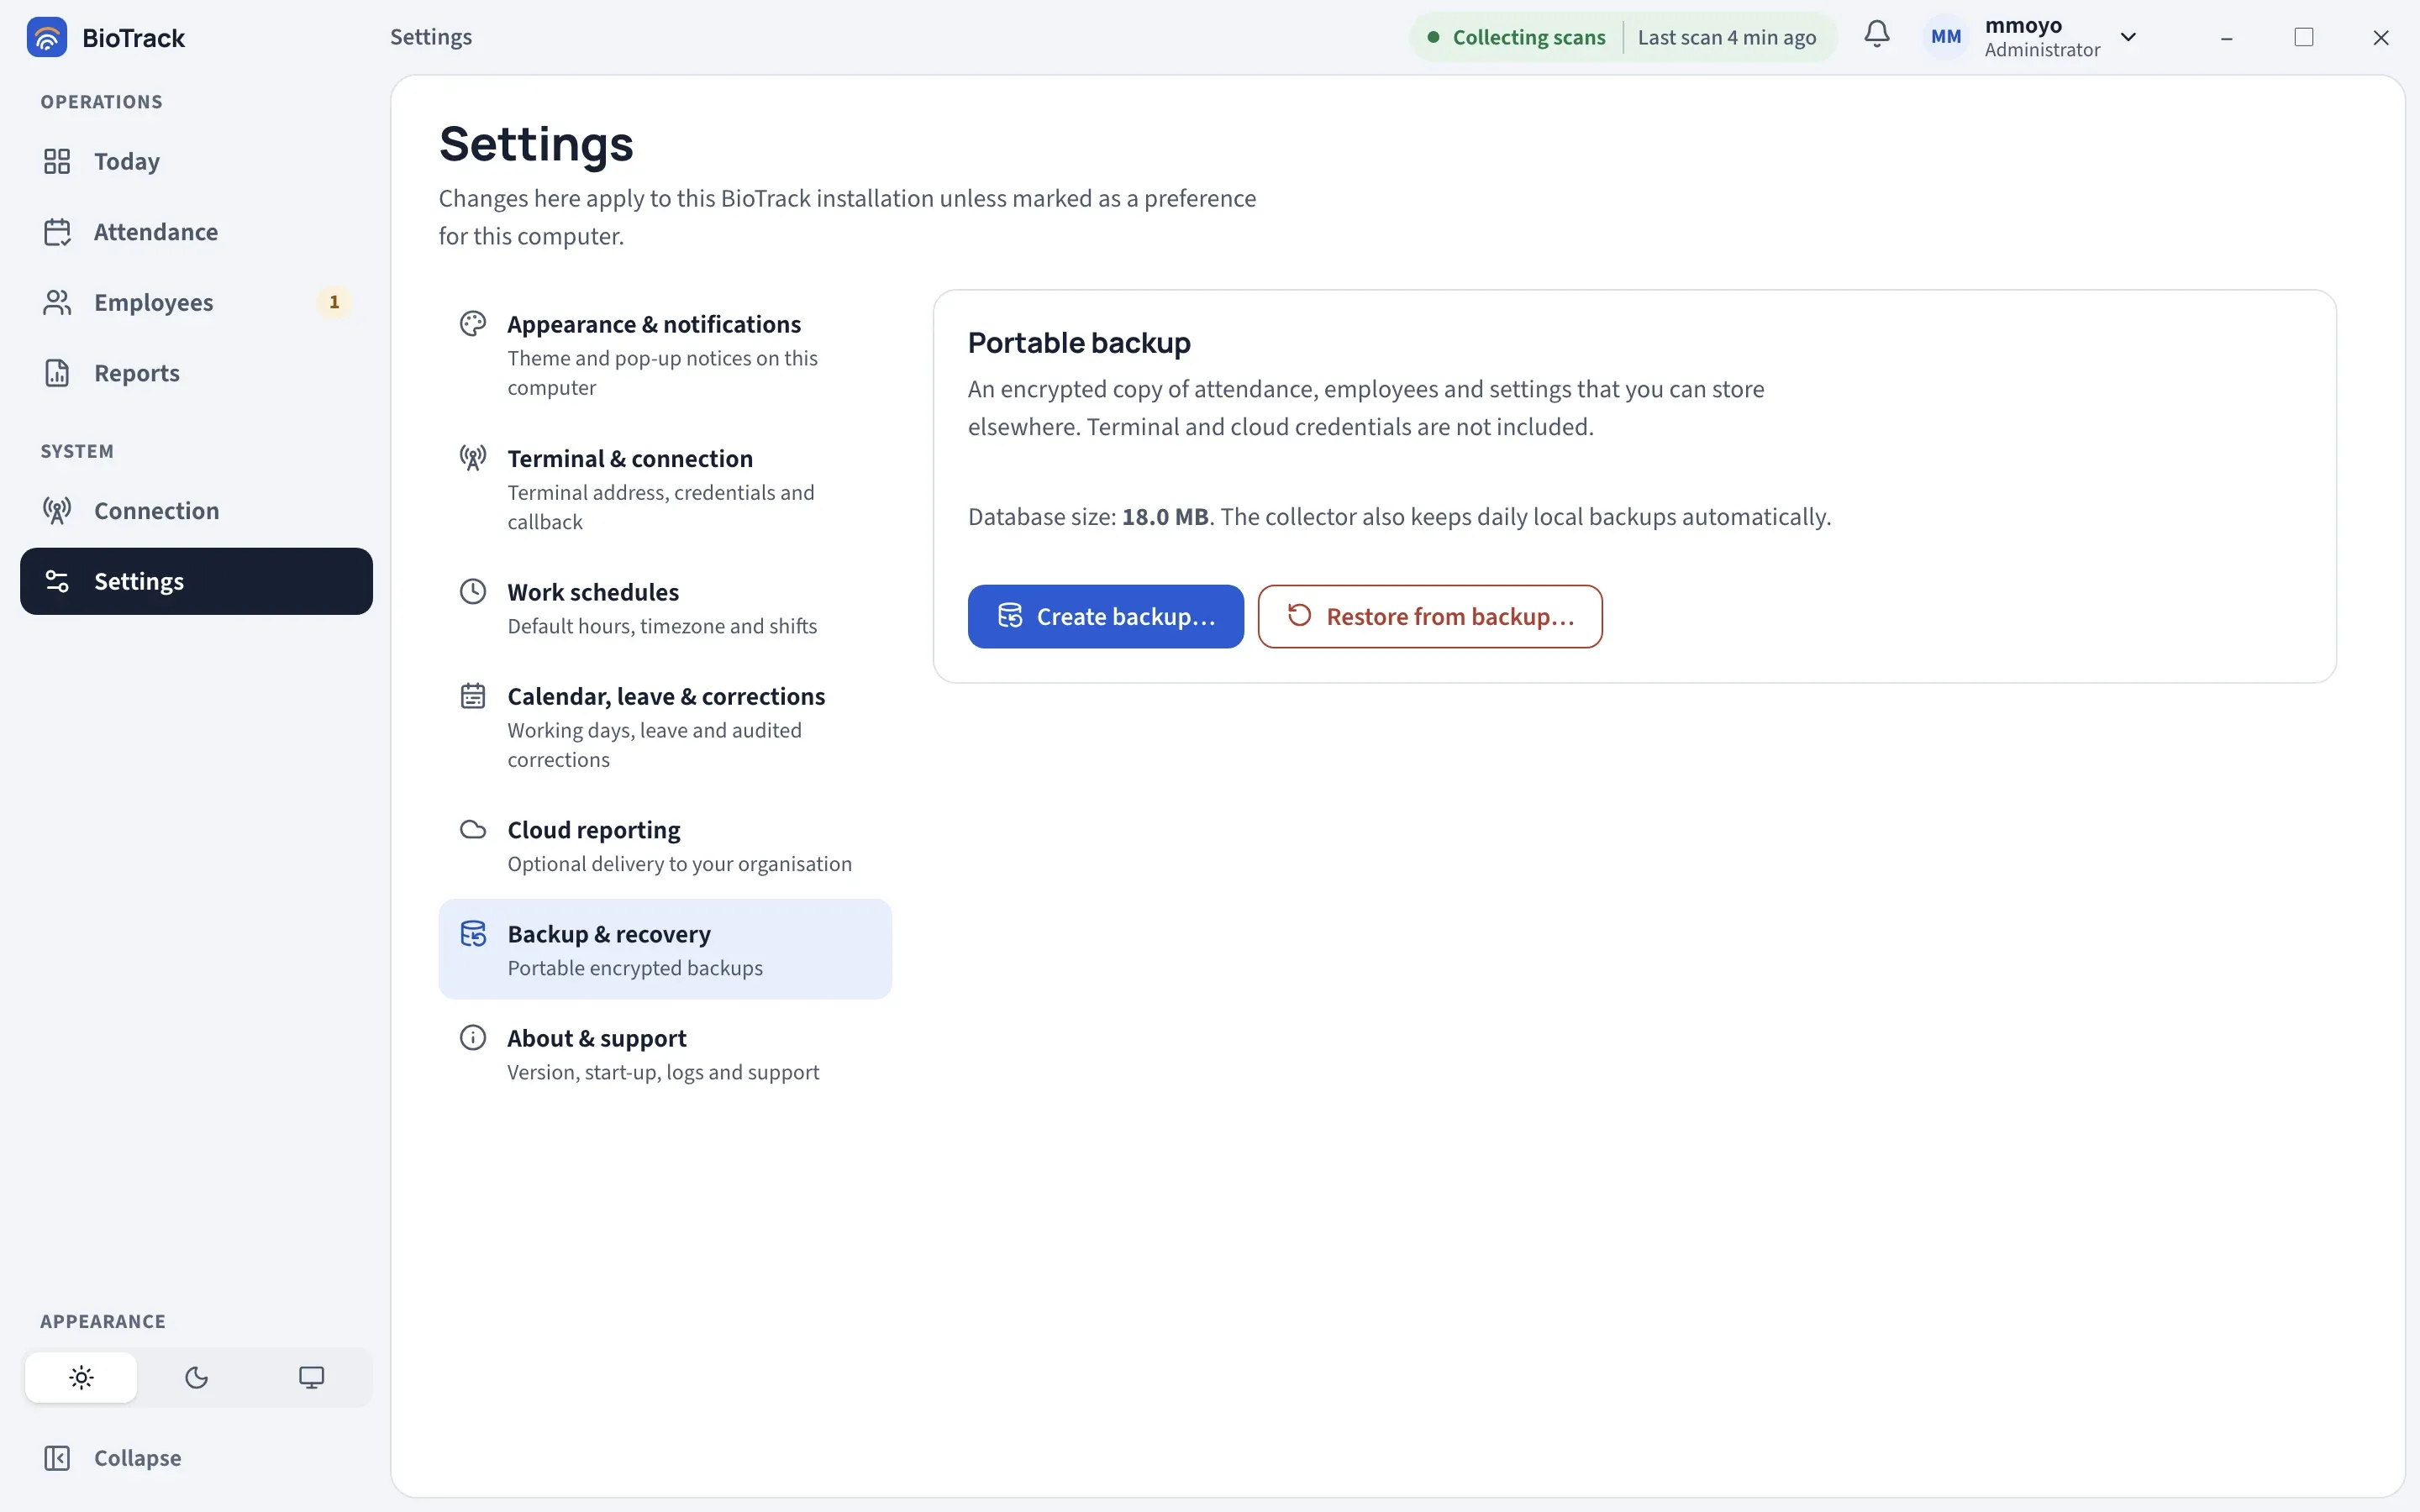Click Restore from backup button
The width and height of the screenshot is (2420, 1512).
click(1430, 616)
